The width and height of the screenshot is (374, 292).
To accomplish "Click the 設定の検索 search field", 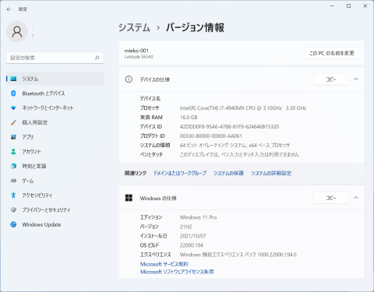I will tap(55, 58).
